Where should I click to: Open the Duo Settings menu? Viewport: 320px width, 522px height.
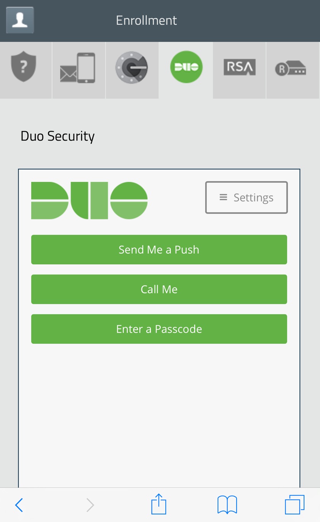[x=246, y=197]
